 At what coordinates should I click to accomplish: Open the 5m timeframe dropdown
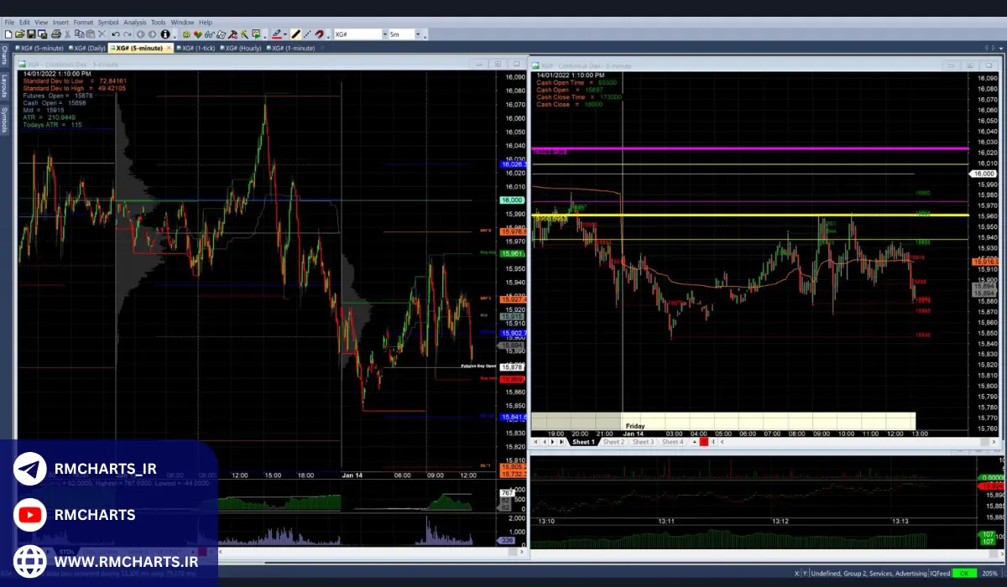point(417,34)
